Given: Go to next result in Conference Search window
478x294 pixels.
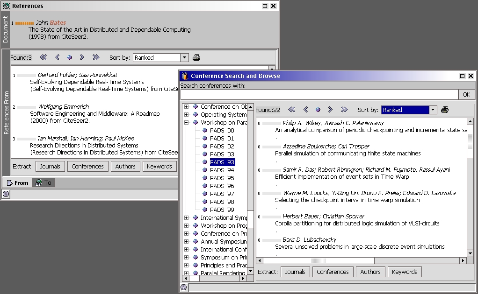Looking at the screenshot, I should 330,110.
